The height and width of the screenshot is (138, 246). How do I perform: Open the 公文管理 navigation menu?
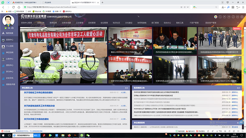[x=80, y=23]
